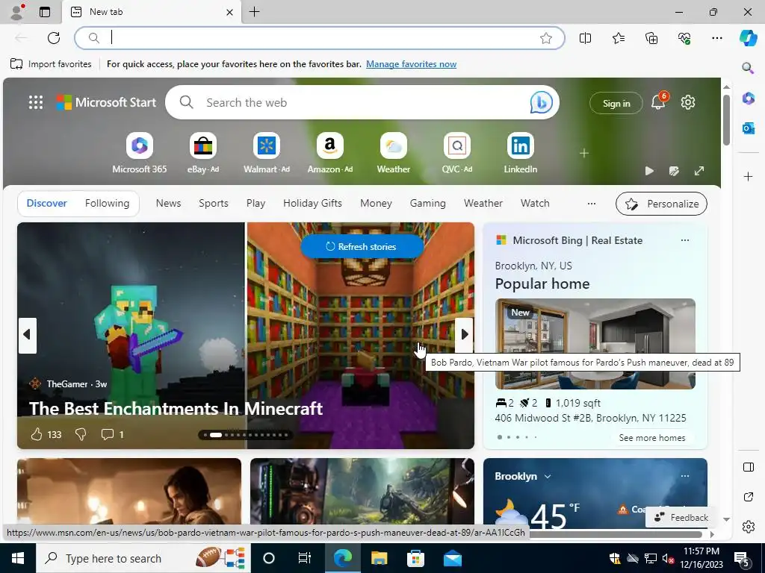The width and height of the screenshot is (765, 573).
Task: Open the Money feed tab
Action: pyautogui.click(x=376, y=203)
